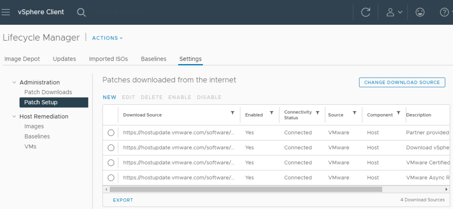The image size is (453, 209).
Task: Open the smiley feedback icon
Action: [x=420, y=12]
